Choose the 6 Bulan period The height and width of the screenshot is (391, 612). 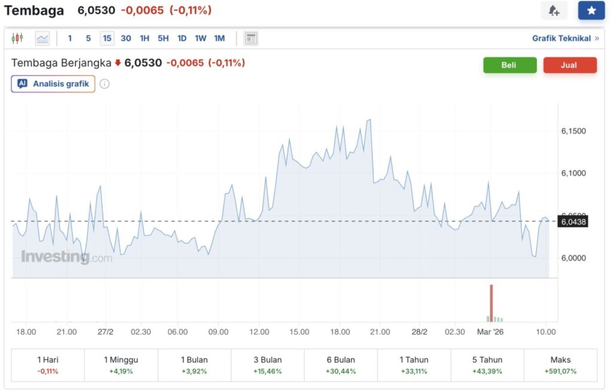tap(341, 365)
